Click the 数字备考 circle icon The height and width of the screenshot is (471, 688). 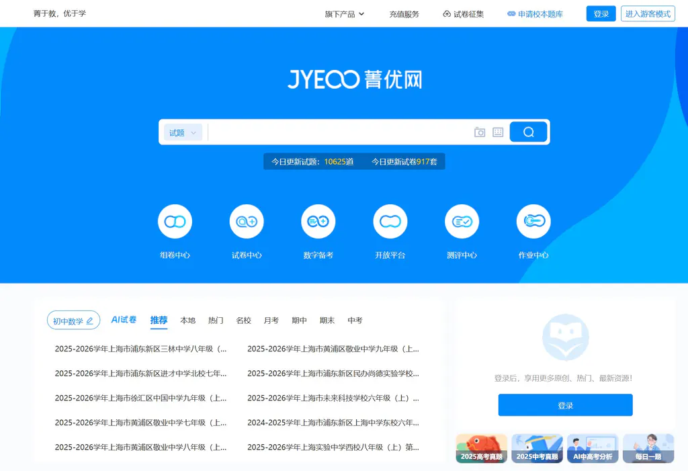(x=318, y=222)
